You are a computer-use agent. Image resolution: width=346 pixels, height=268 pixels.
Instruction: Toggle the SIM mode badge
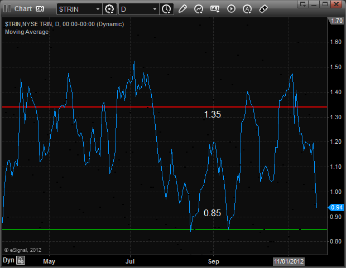[x=40, y=9]
